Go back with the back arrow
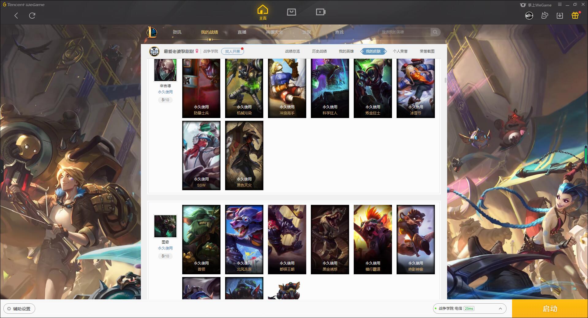The height and width of the screenshot is (318, 588). point(16,16)
